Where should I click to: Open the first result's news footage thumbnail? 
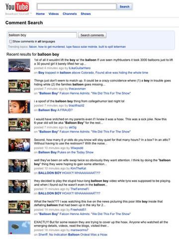coord(19,66)
